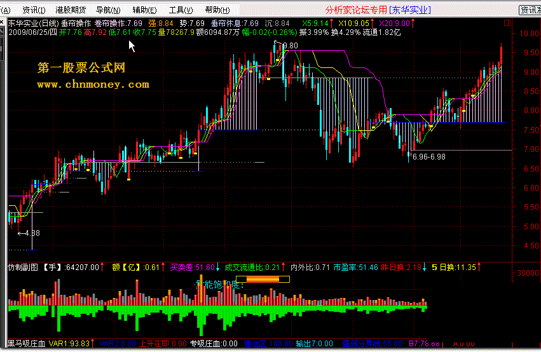
Task: Select the 东华实业(日线) 垂帘操作 chart title
Action: coord(50,24)
